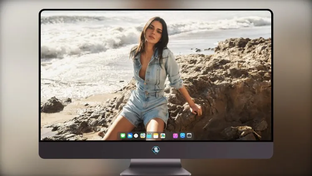Open the Photos gallery icon in dock
This screenshot has width=312, height=176.
click(163, 136)
